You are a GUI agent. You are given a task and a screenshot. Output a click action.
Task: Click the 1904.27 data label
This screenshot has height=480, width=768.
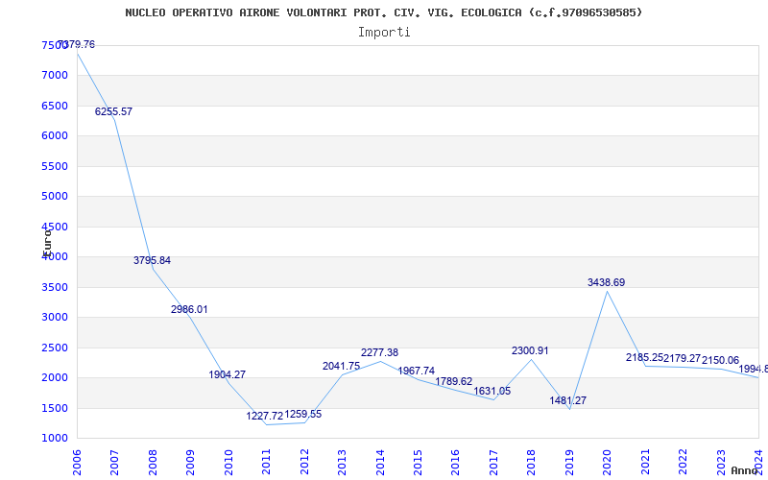click(x=228, y=375)
